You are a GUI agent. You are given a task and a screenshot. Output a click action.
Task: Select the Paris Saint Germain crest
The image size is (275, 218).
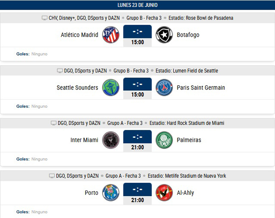(164, 88)
